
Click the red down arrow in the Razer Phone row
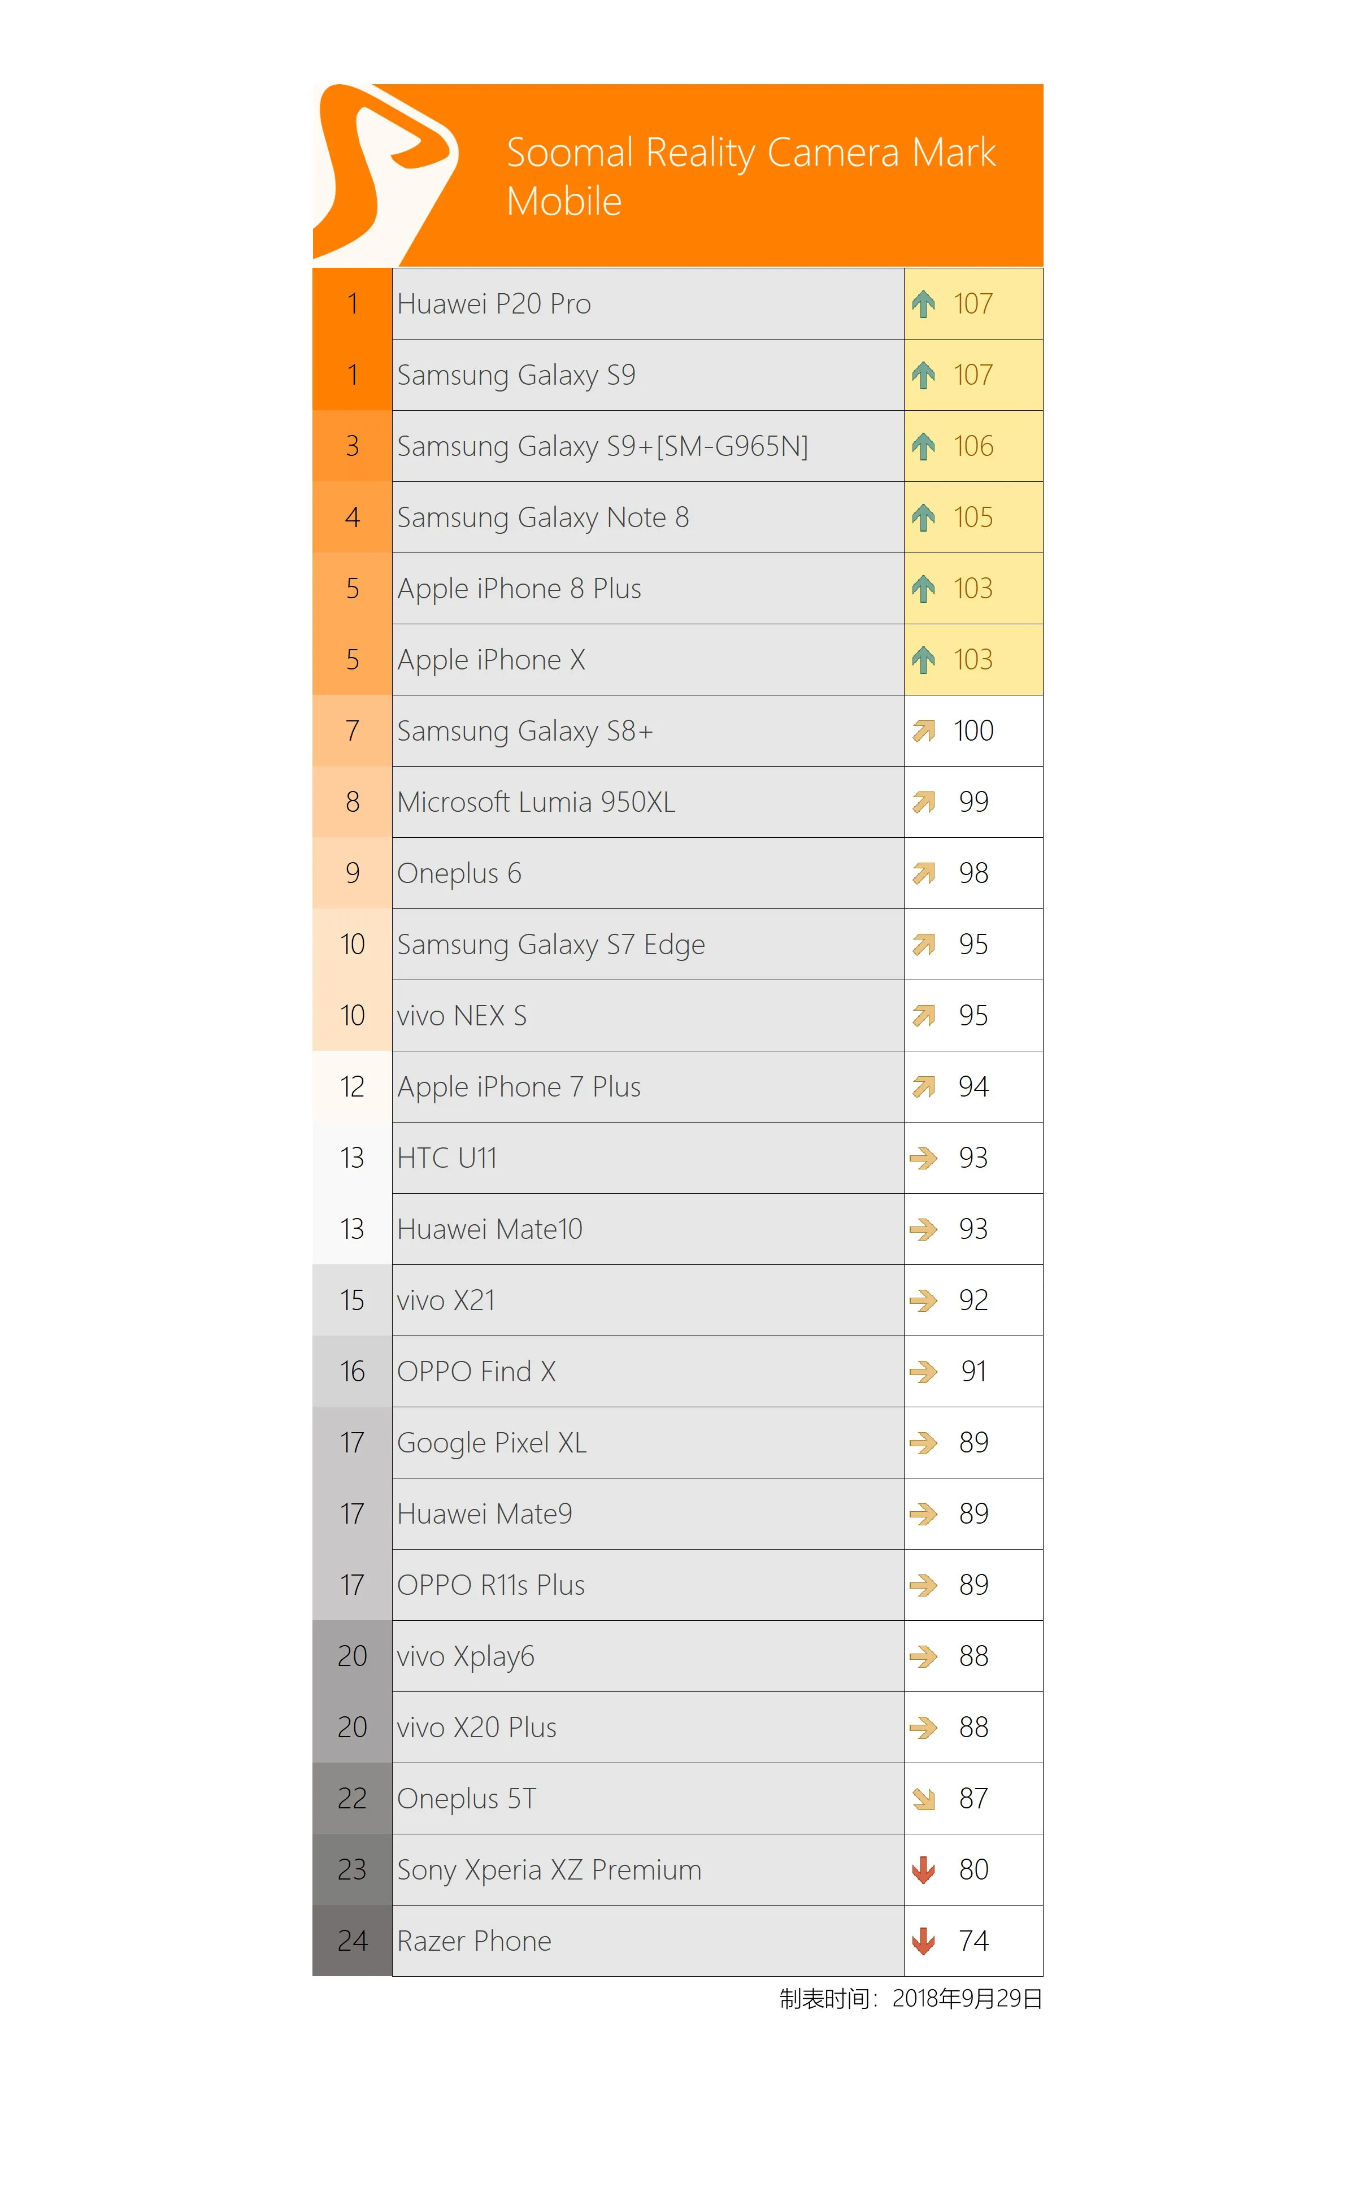tap(923, 1942)
